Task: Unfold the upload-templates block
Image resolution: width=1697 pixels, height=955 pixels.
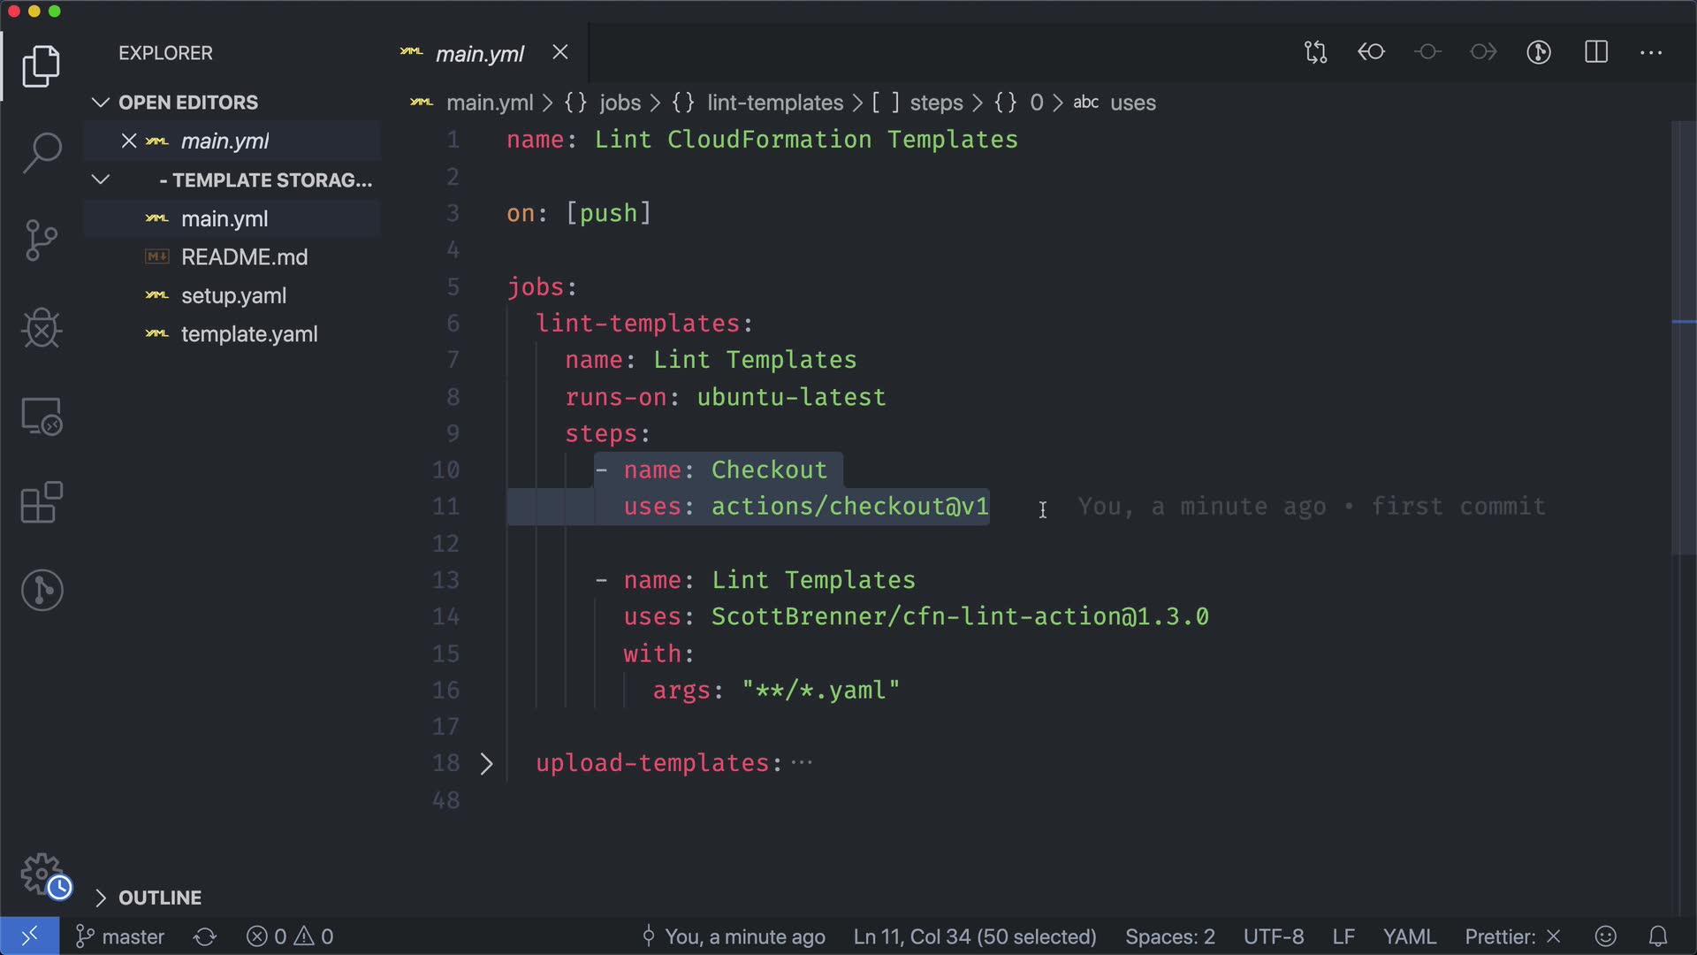Action: tap(486, 764)
